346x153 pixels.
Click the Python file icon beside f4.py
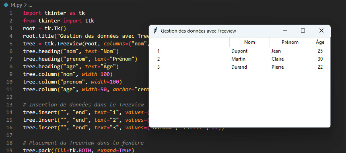(x=6, y=5)
